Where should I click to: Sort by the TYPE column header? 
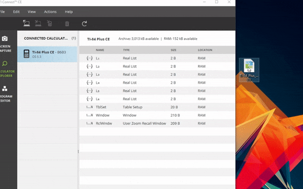(x=126, y=50)
